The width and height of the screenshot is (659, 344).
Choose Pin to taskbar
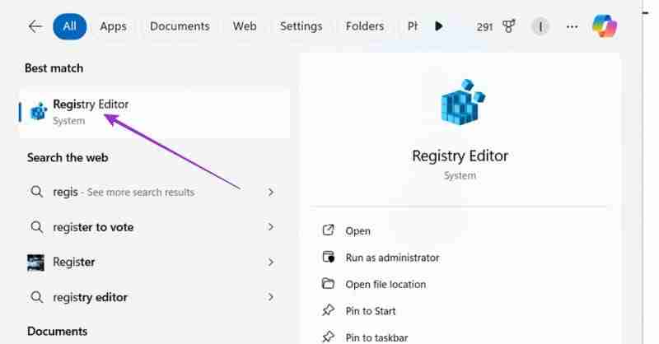pyautogui.click(x=376, y=337)
